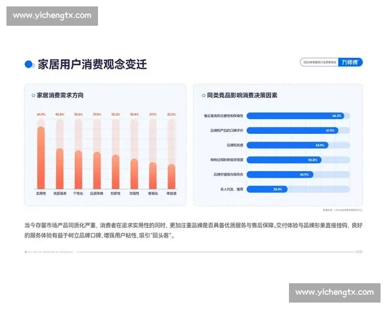This screenshot has width=387, height=309.
Task: Click the 优质服务 axis label
Action: (60, 194)
